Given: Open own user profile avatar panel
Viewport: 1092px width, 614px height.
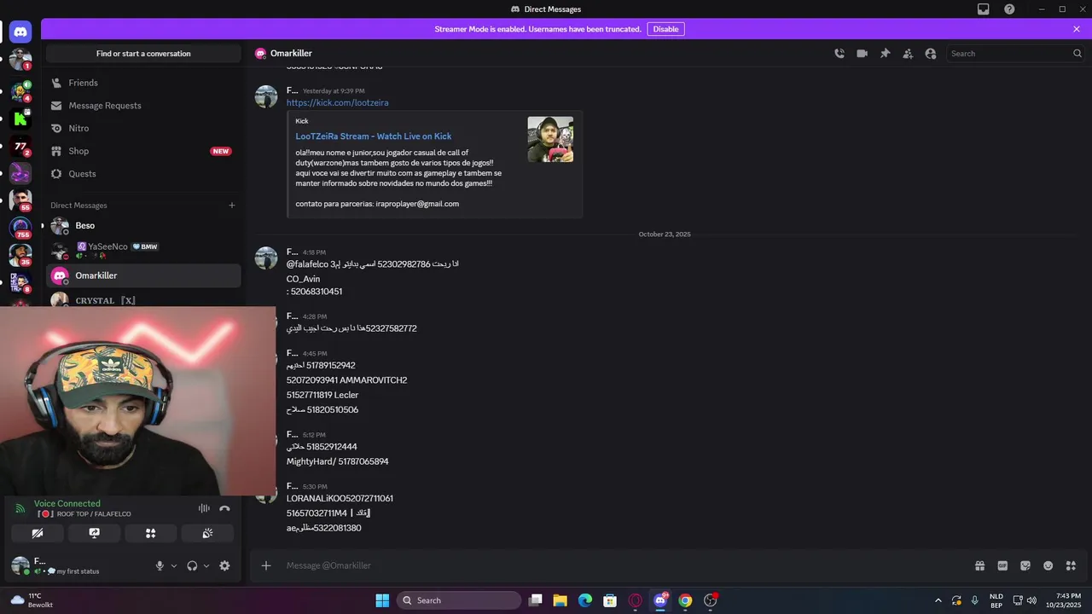Looking at the screenshot, I should pyautogui.click(x=20, y=565).
